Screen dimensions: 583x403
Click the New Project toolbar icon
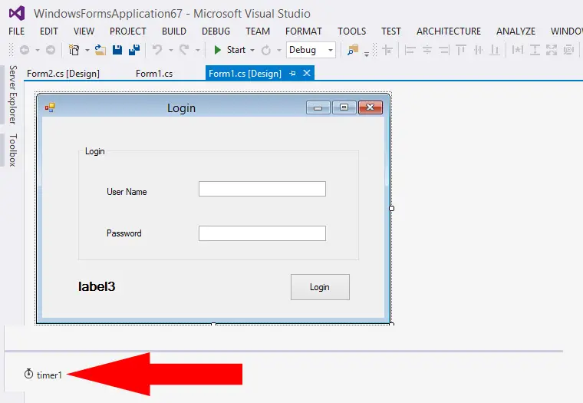[74, 50]
